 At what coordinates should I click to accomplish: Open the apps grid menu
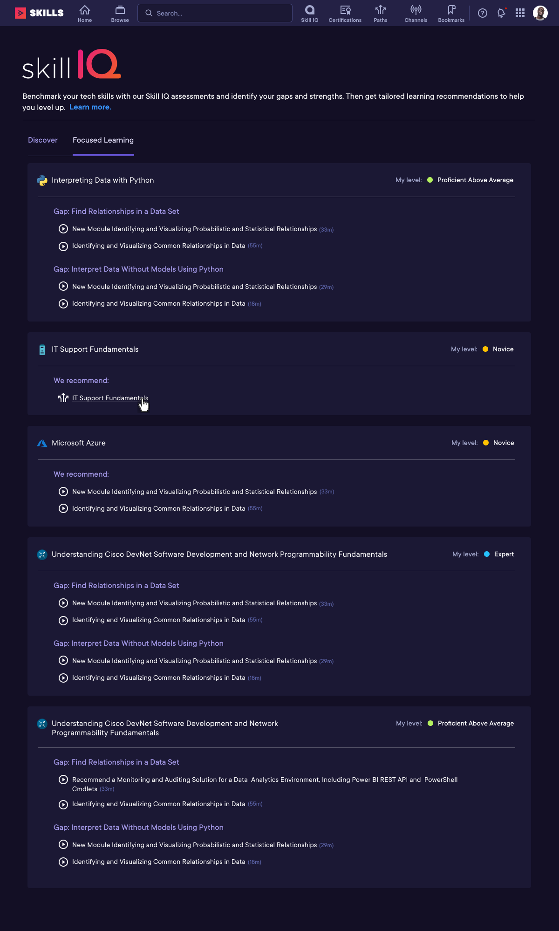tap(520, 13)
